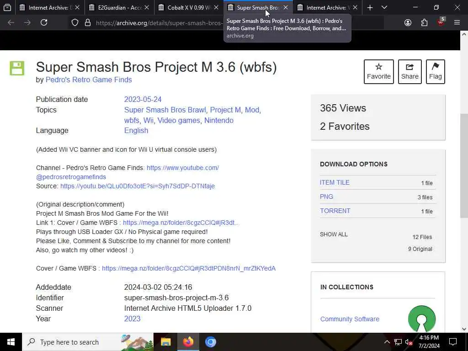This screenshot has height=351, width=468.
Task: View site security padlock info
Action: (88, 23)
